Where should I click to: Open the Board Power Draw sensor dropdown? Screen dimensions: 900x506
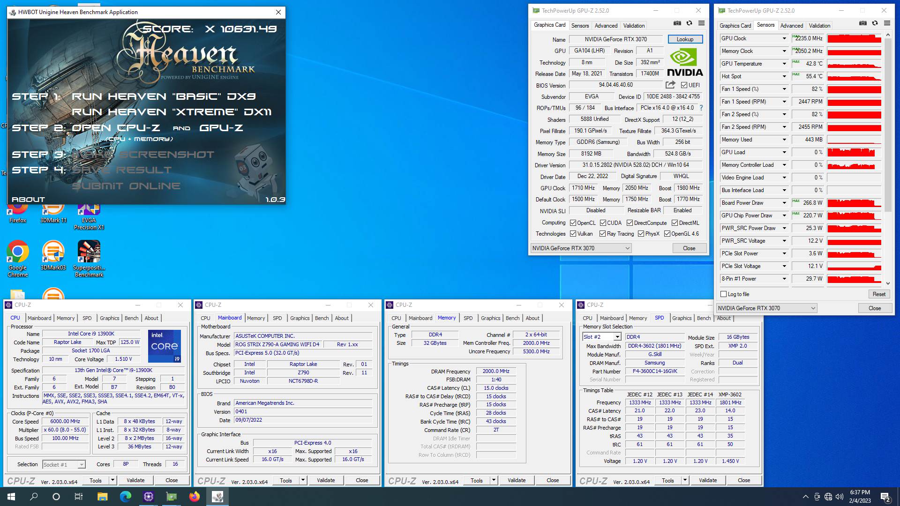point(784,203)
